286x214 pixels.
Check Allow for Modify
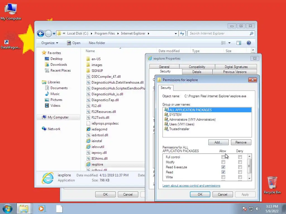click(x=223, y=162)
